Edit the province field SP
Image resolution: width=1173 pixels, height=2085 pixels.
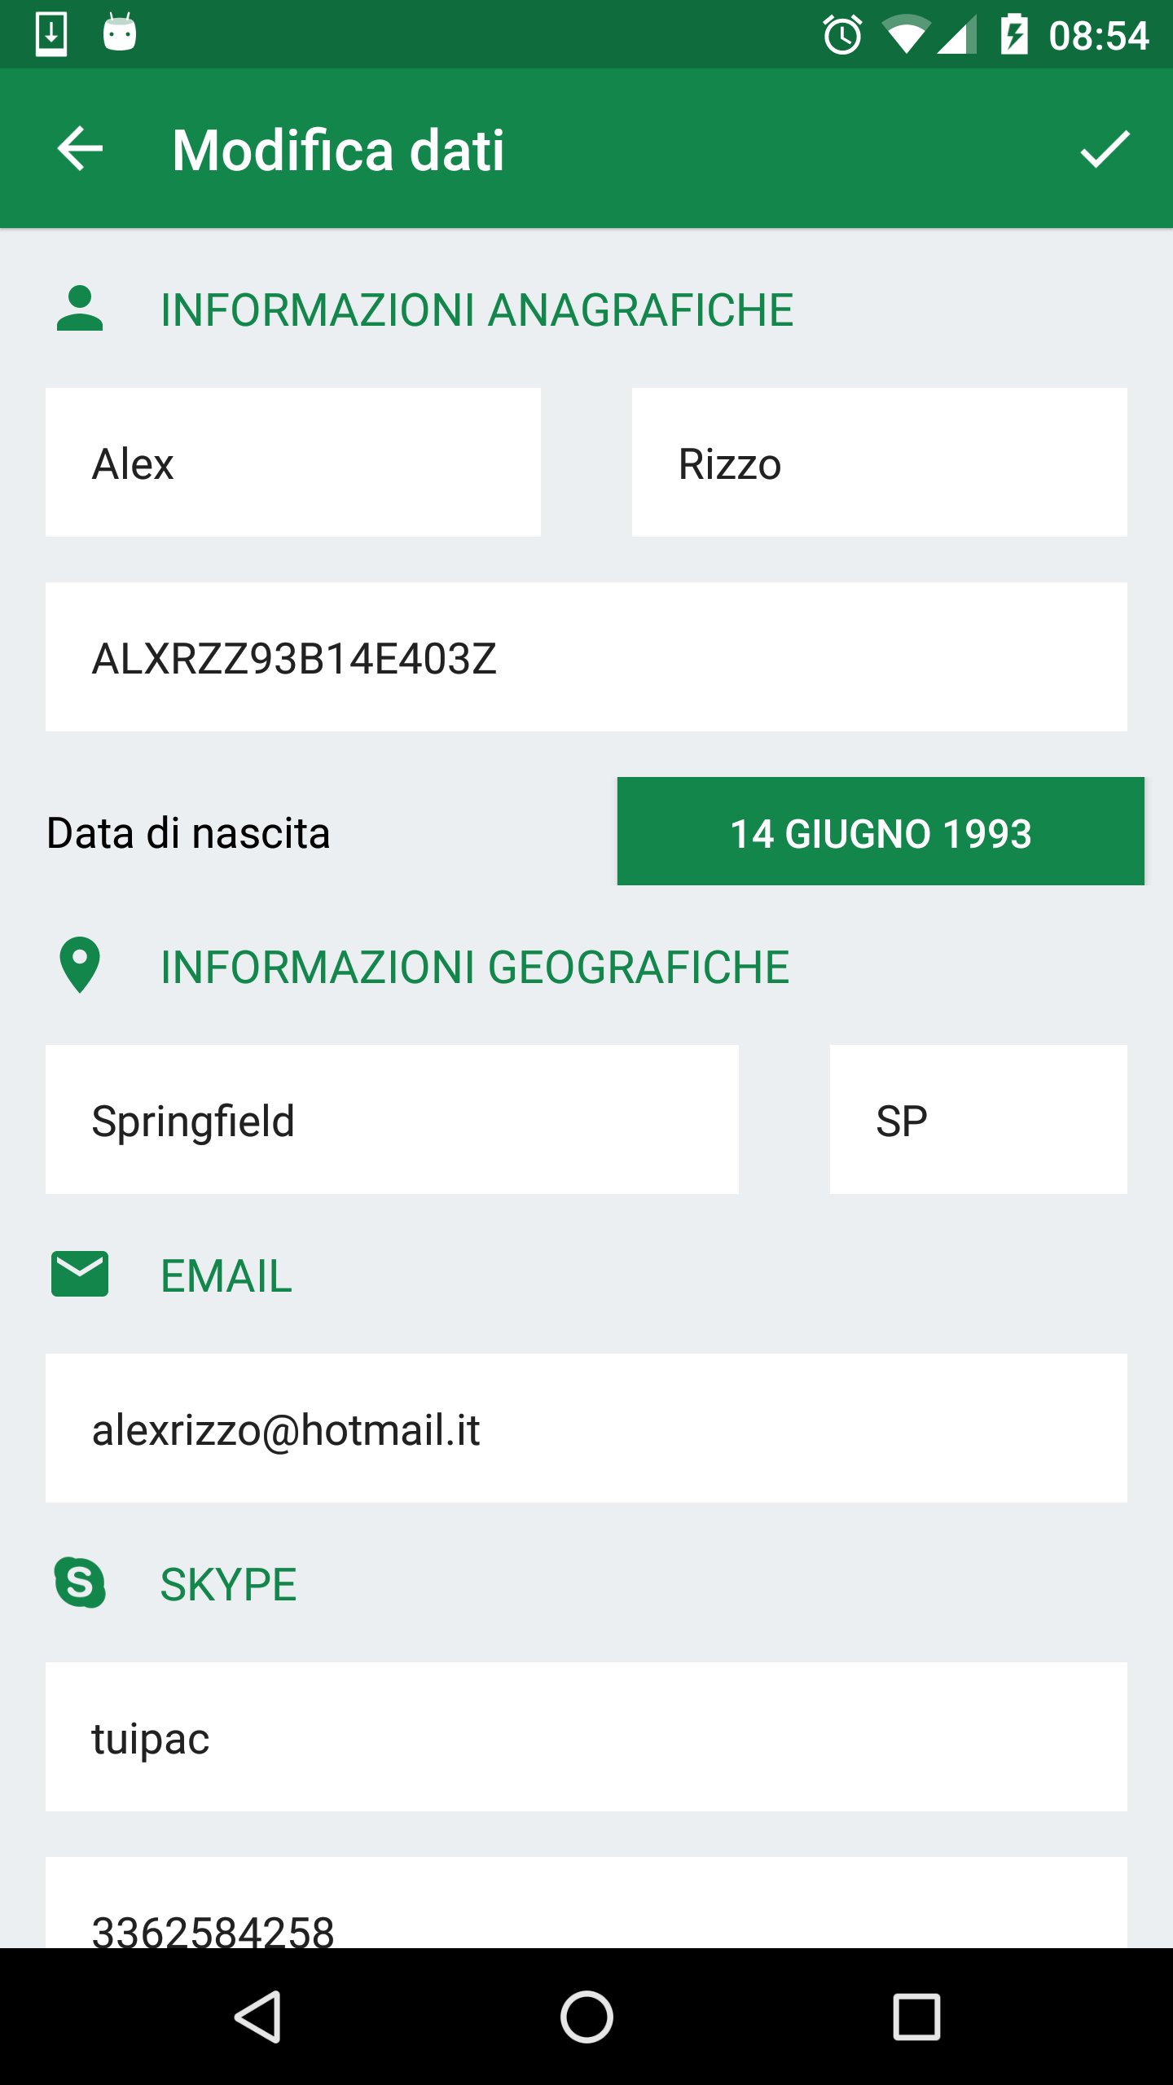(978, 1120)
